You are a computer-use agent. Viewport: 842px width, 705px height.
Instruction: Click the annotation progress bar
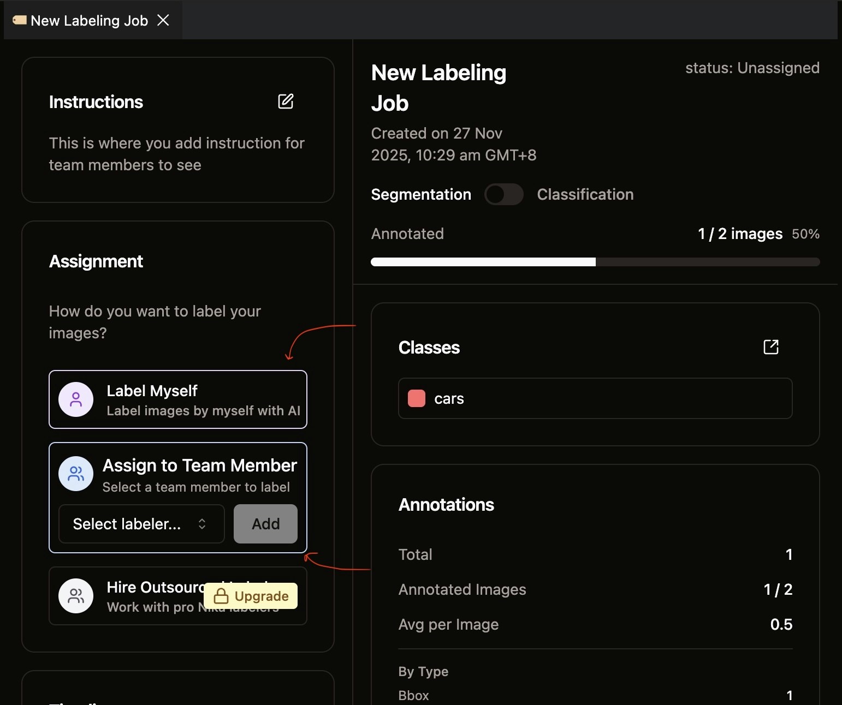click(595, 261)
